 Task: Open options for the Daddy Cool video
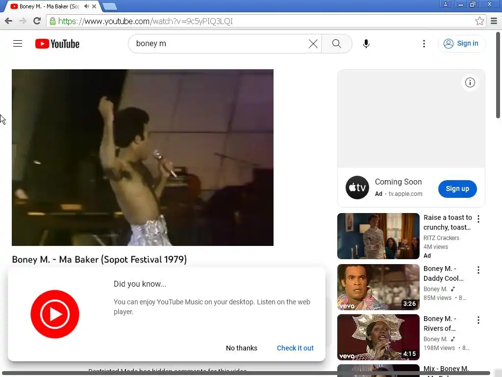pyautogui.click(x=478, y=270)
